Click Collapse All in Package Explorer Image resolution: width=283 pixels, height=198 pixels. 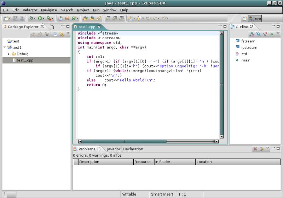(55, 34)
